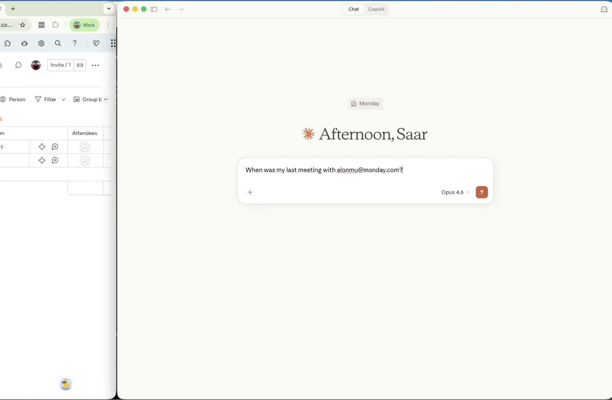Assign attendee in the second row's person cell

[85, 161]
